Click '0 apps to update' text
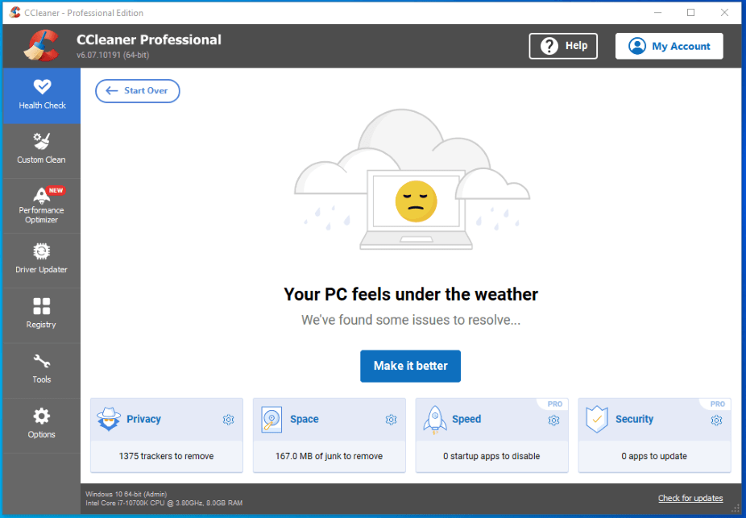The width and height of the screenshot is (746, 518). (x=654, y=456)
